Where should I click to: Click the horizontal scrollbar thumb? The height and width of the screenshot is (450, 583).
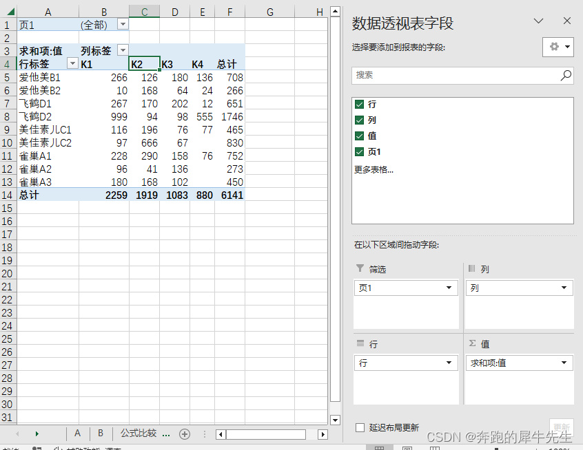click(x=266, y=434)
